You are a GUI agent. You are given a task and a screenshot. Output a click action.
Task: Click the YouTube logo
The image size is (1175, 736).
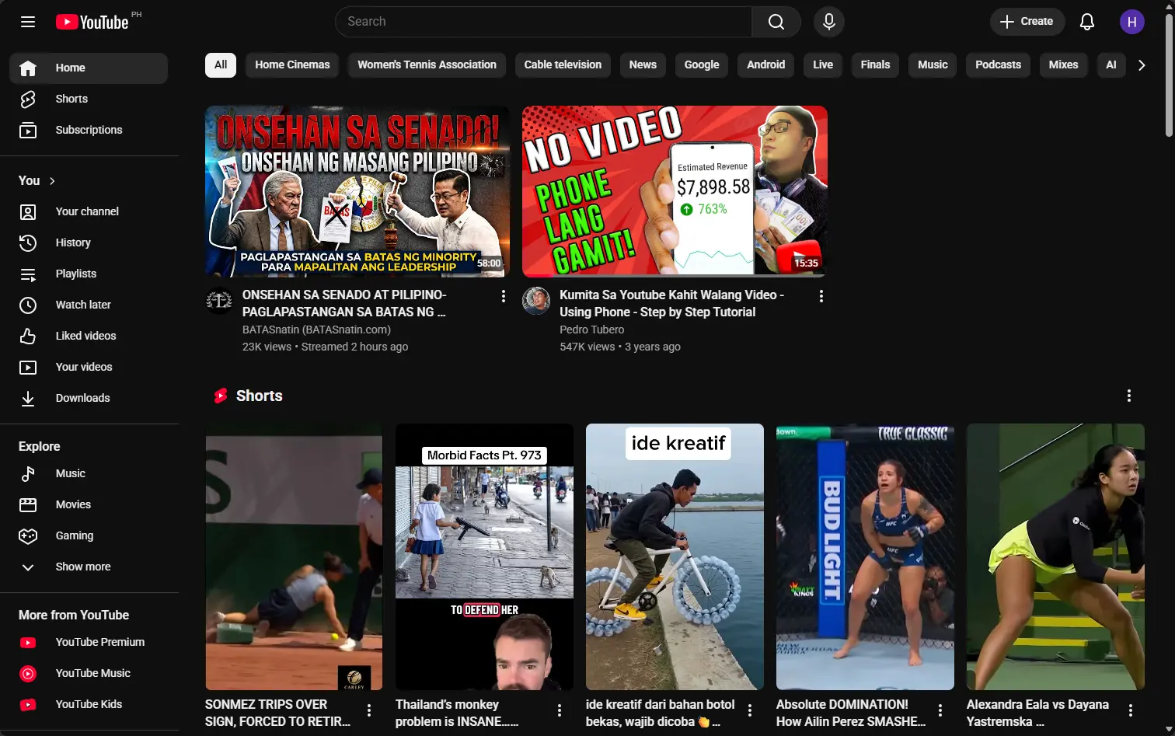(x=92, y=22)
